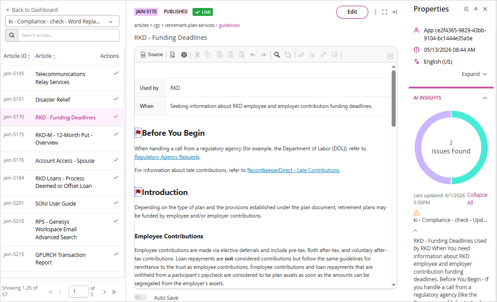The width and height of the screenshot is (497, 302).
Task: Click the Edit button
Action: [352, 12]
